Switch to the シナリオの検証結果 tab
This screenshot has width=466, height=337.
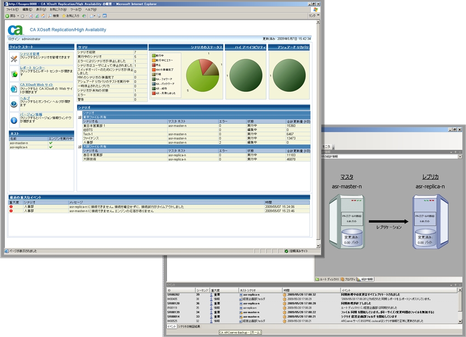click(x=189, y=326)
